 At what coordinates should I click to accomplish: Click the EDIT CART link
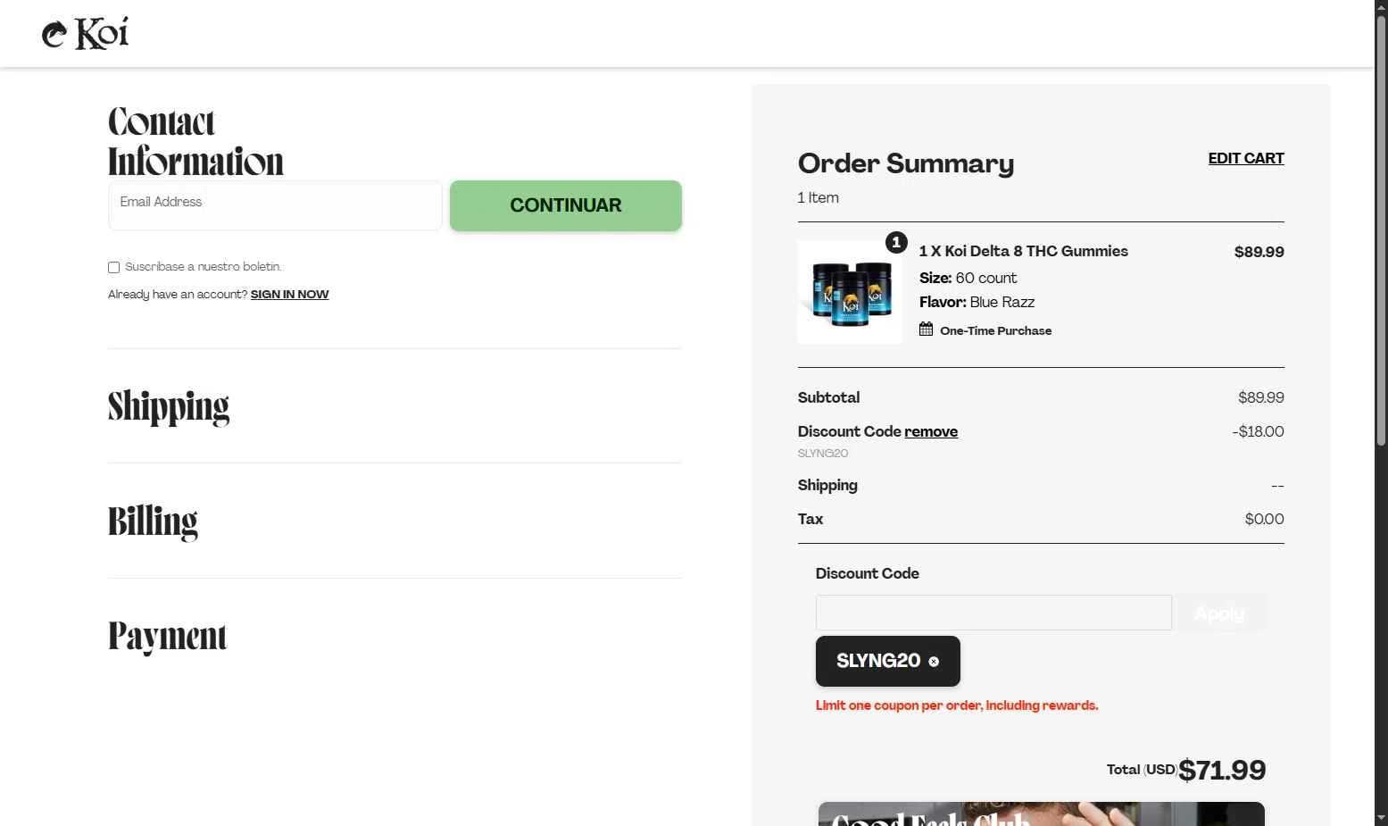click(x=1245, y=158)
